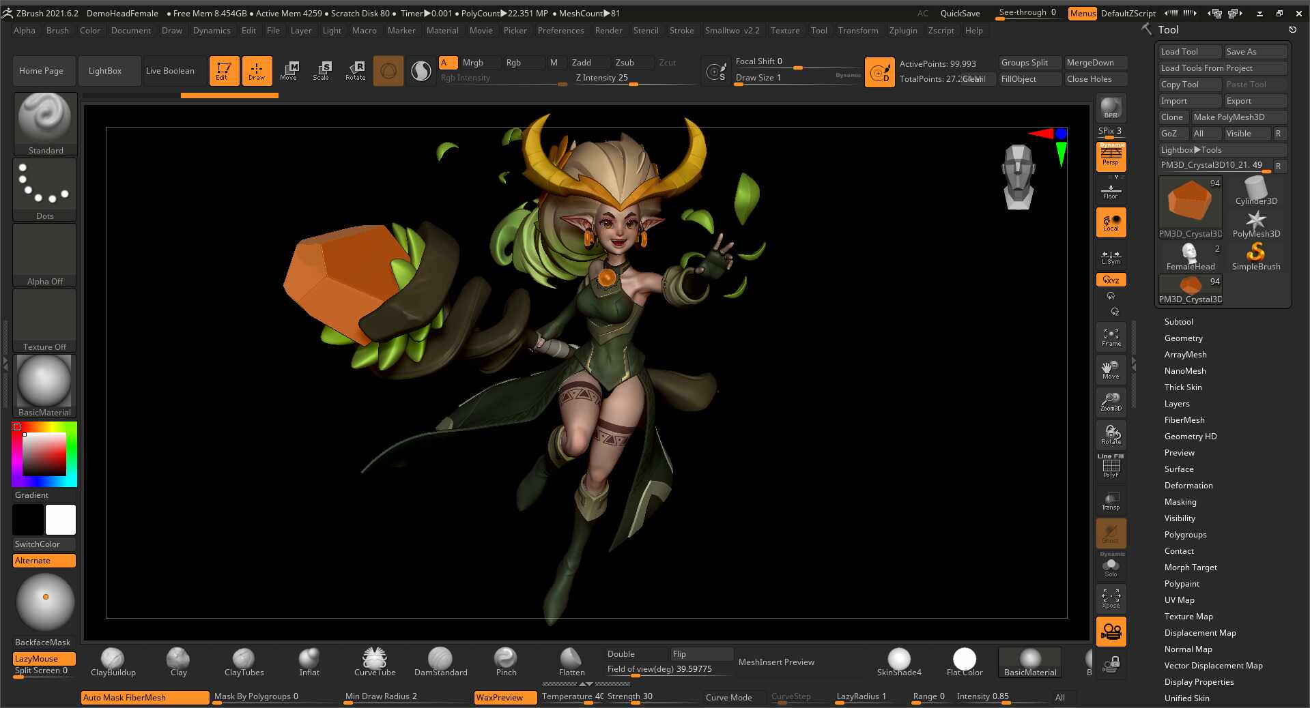Toggle Transp mode on right shelf
The image size is (1310, 708).
click(x=1110, y=500)
